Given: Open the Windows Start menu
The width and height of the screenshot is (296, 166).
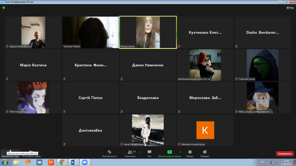Looking at the screenshot, I should click(x=5, y=162).
